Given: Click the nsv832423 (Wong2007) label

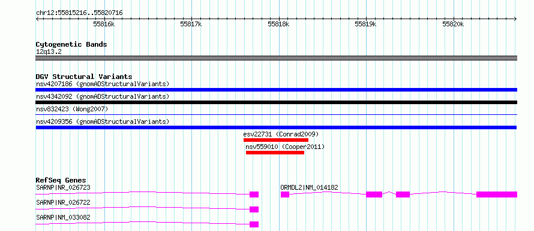Looking at the screenshot, I should click(x=72, y=109).
